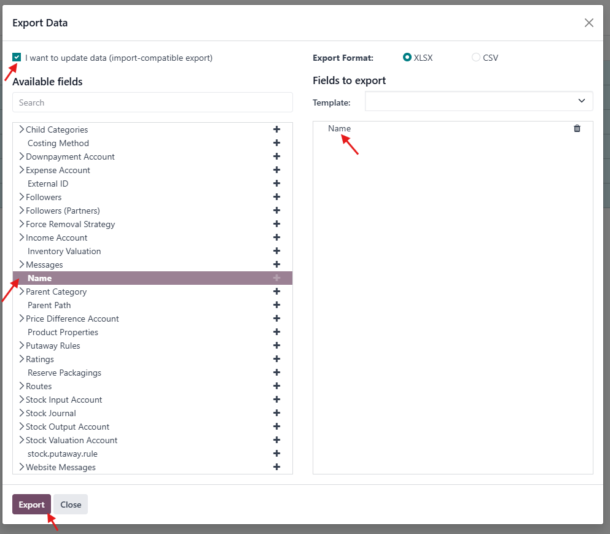Viewport: 610px width, 534px height.
Task: Select Stock Journal in the field list
Action: click(x=51, y=413)
